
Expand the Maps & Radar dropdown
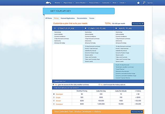click(69, 3)
